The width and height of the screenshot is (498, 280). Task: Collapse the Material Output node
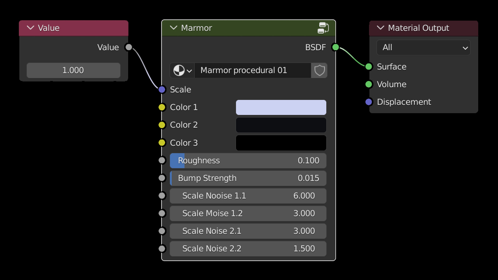[380, 28]
